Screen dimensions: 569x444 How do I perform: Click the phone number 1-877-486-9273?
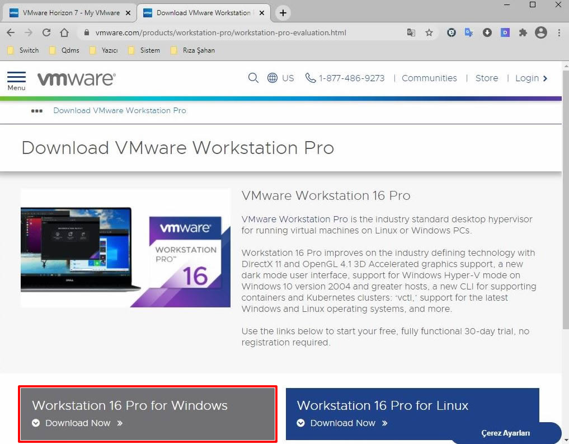[x=345, y=78]
